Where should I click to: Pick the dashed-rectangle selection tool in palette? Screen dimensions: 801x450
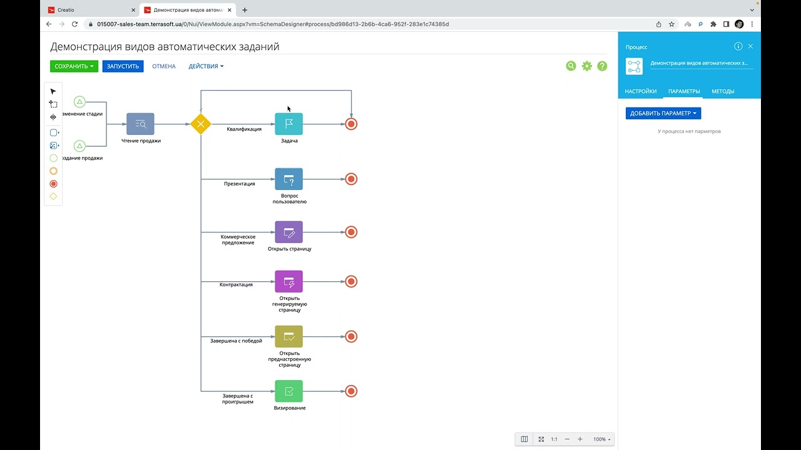(53, 104)
